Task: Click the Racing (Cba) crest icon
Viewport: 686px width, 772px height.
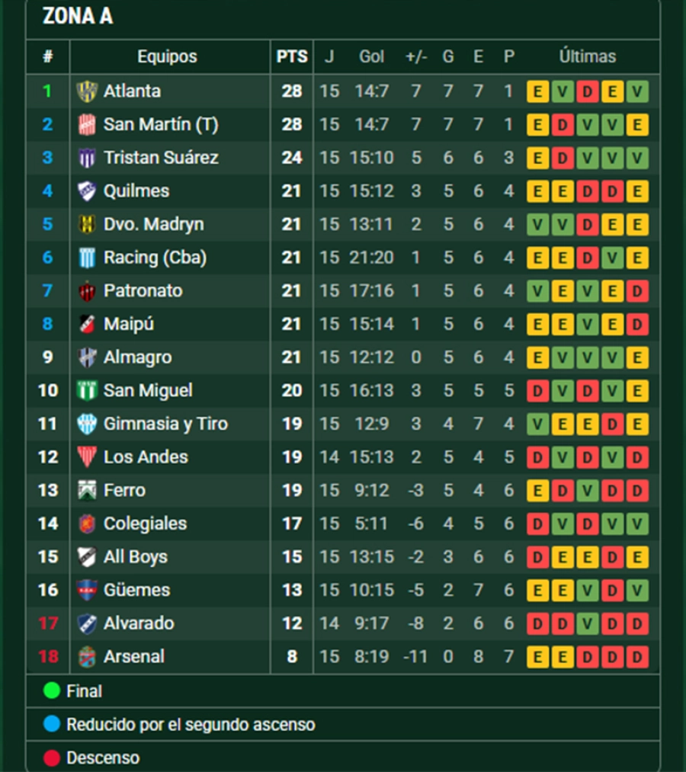Action: (87, 258)
